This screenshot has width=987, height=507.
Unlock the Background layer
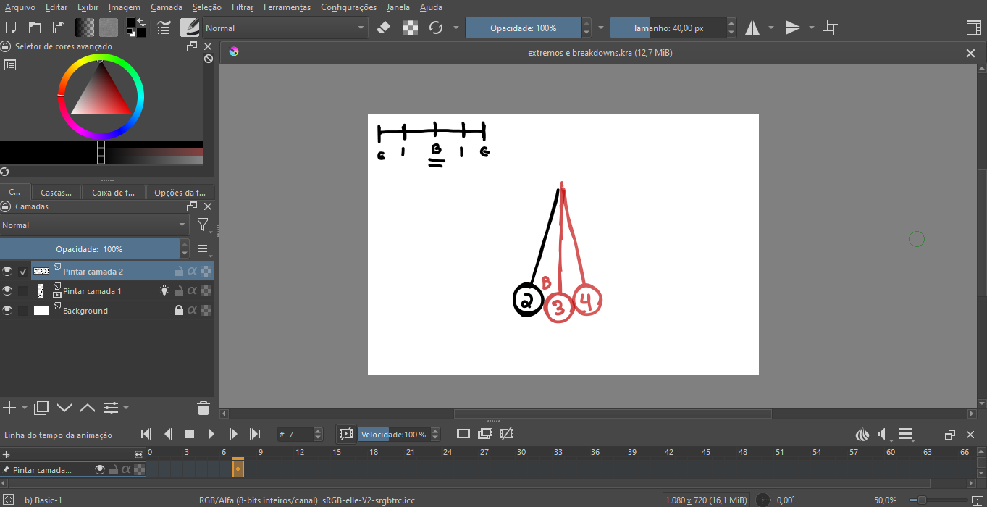pyautogui.click(x=178, y=311)
